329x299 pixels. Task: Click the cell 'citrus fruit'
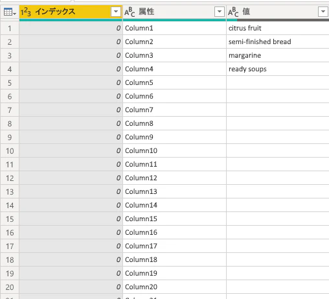coord(278,28)
